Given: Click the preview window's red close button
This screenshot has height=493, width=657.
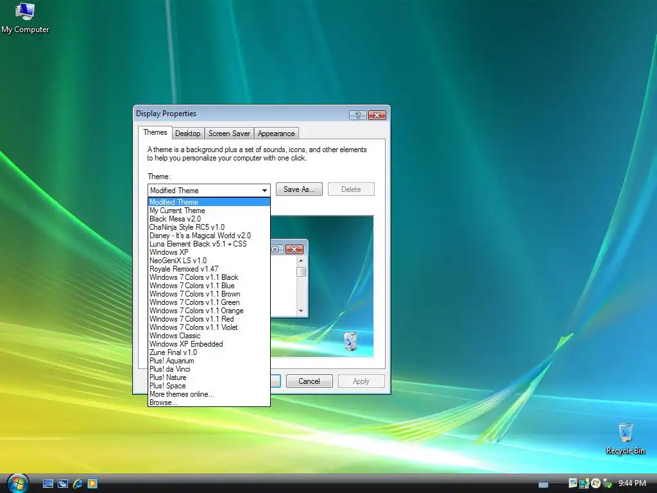Looking at the screenshot, I should click(x=294, y=250).
